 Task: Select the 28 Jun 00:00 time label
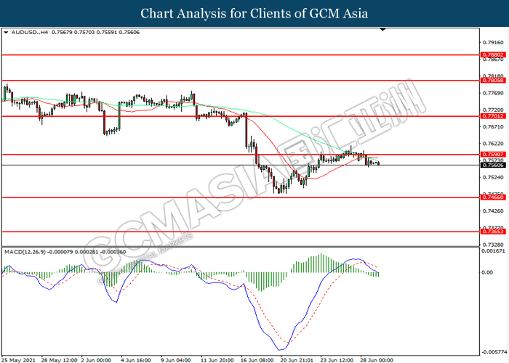(x=378, y=359)
